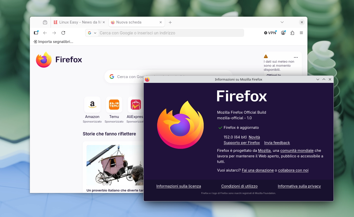Open a new tab with the plus button
354x217 pixels.
point(170,22)
